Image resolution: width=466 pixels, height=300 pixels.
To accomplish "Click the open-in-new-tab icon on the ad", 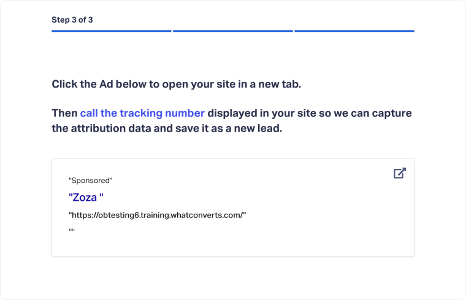I will point(399,173).
